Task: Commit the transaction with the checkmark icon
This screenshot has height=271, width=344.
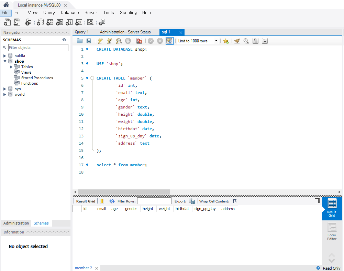Action: [151, 41]
